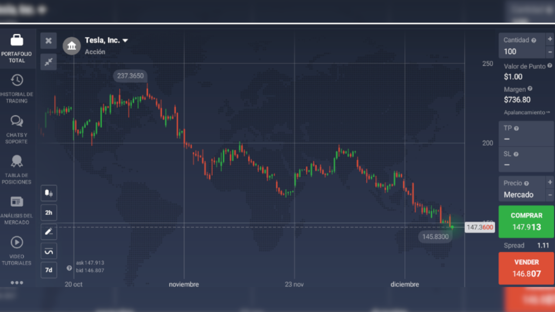Increase Cantidad with the plus button

(550, 39)
